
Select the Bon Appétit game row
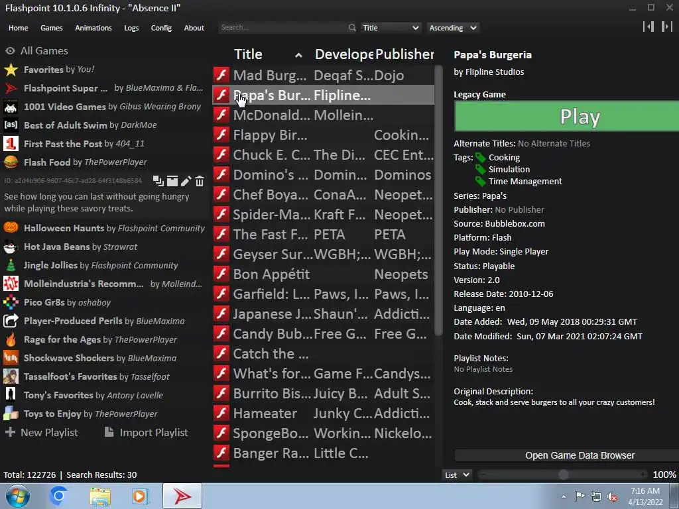[x=323, y=274]
